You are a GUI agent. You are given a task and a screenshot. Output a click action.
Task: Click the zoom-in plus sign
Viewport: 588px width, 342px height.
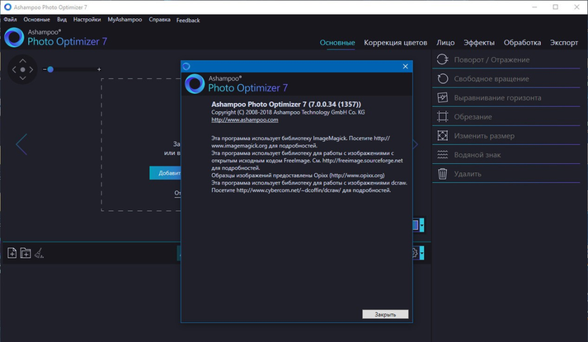point(99,69)
